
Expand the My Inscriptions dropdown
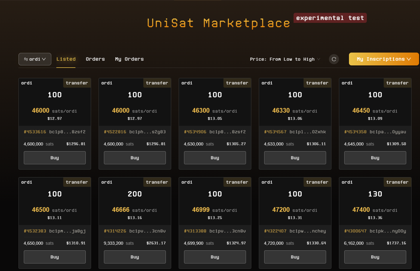pos(384,59)
